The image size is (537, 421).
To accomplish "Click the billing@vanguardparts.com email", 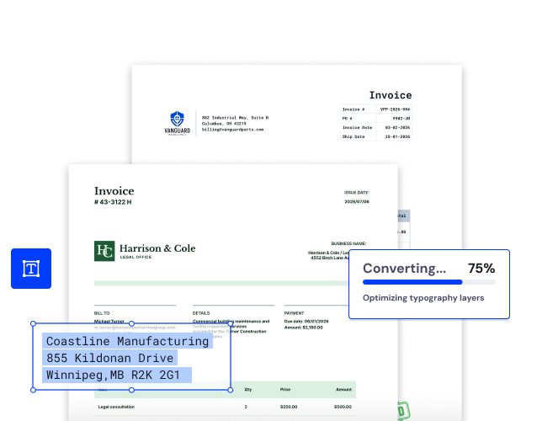I will pos(232,130).
